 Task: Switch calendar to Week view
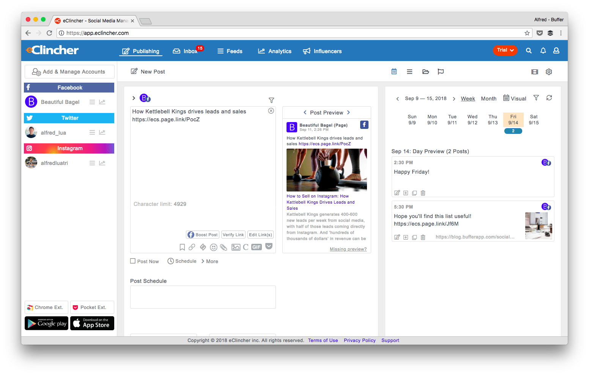coord(468,99)
